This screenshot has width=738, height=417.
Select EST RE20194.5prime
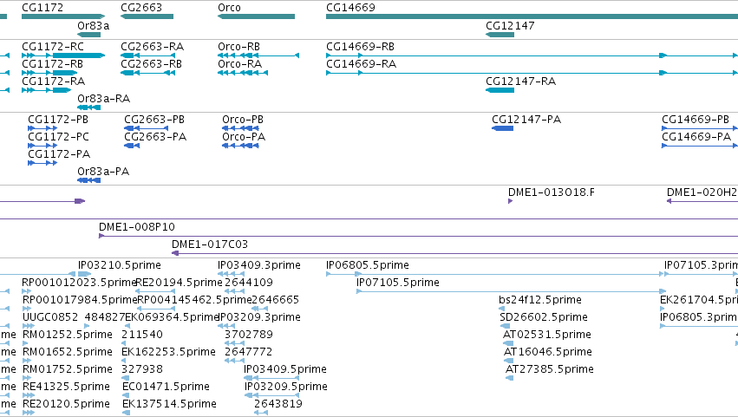click(179, 283)
